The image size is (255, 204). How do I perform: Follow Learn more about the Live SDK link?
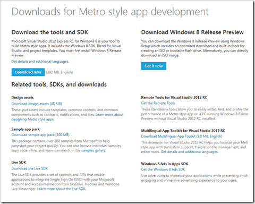62,189
